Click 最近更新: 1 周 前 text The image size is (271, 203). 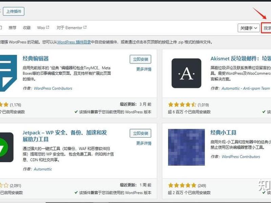click(136, 185)
